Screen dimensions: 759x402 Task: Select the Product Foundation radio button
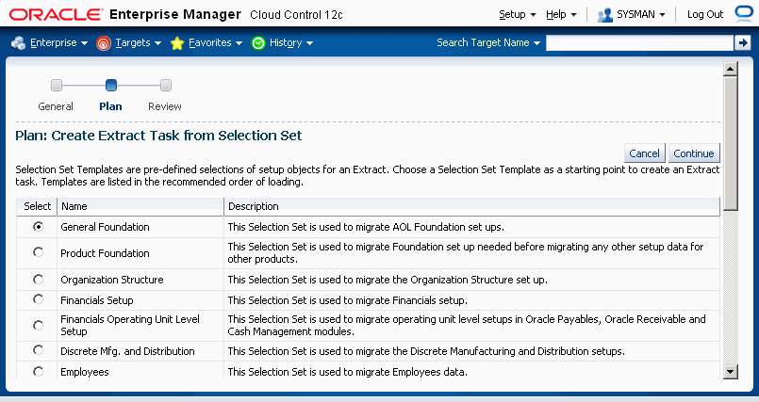(x=38, y=252)
